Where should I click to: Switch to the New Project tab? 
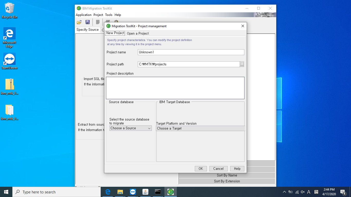click(115, 33)
